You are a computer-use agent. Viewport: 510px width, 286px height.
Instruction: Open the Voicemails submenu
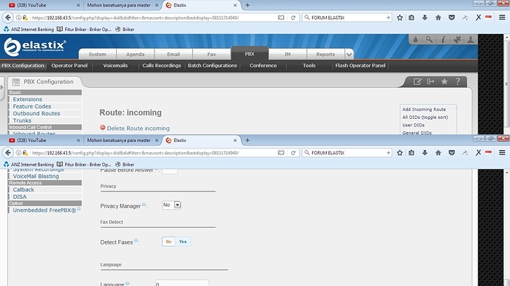(x=115, y=65)
